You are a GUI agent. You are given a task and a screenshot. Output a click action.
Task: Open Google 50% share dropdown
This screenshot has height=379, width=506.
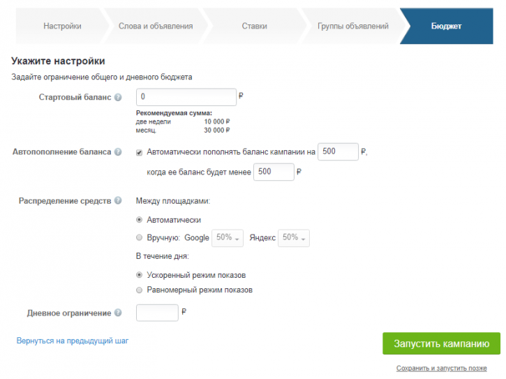(x=228, y=238)
